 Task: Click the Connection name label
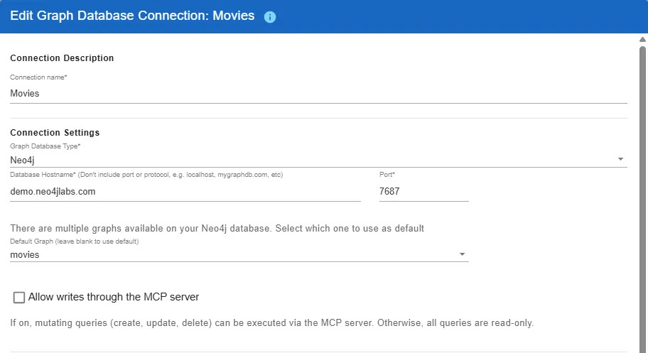click(x=38, y=77)
